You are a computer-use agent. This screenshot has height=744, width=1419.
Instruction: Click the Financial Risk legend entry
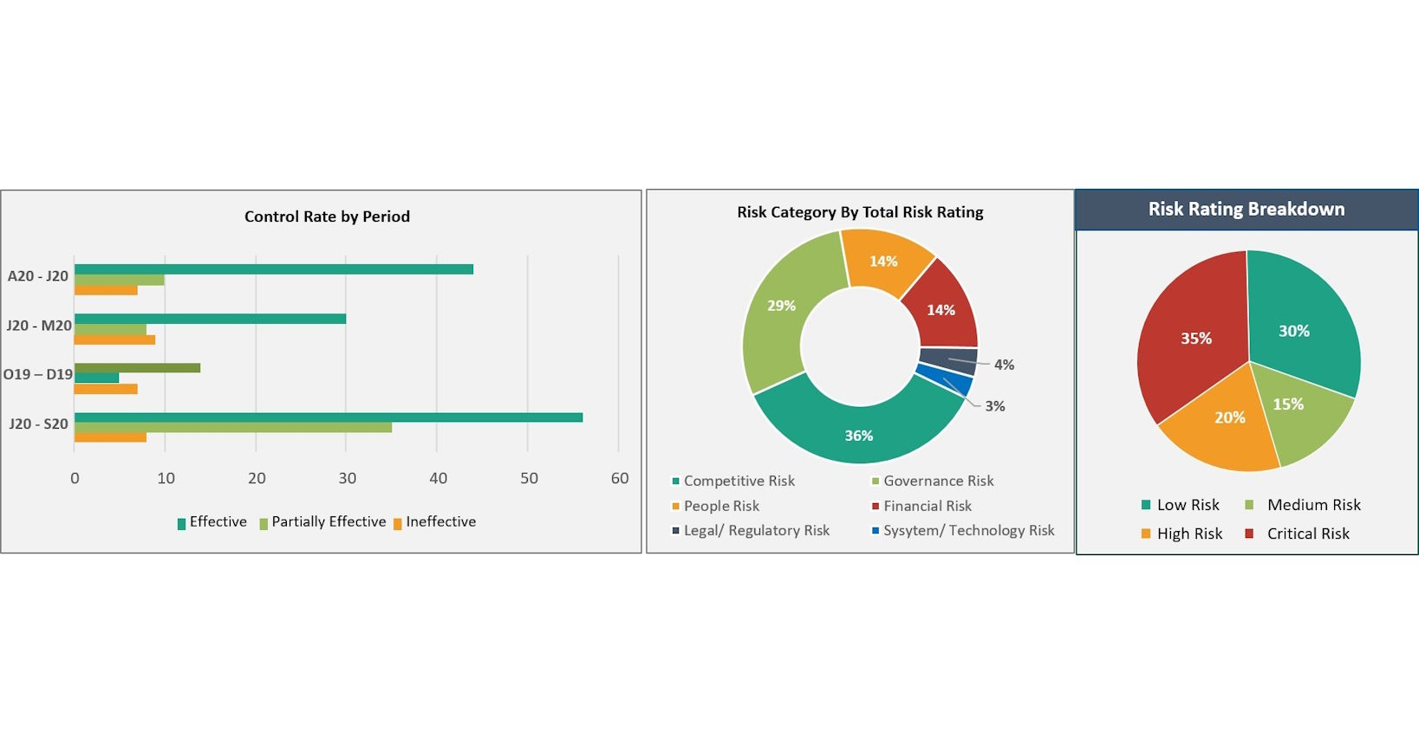(x=921, y=506)
